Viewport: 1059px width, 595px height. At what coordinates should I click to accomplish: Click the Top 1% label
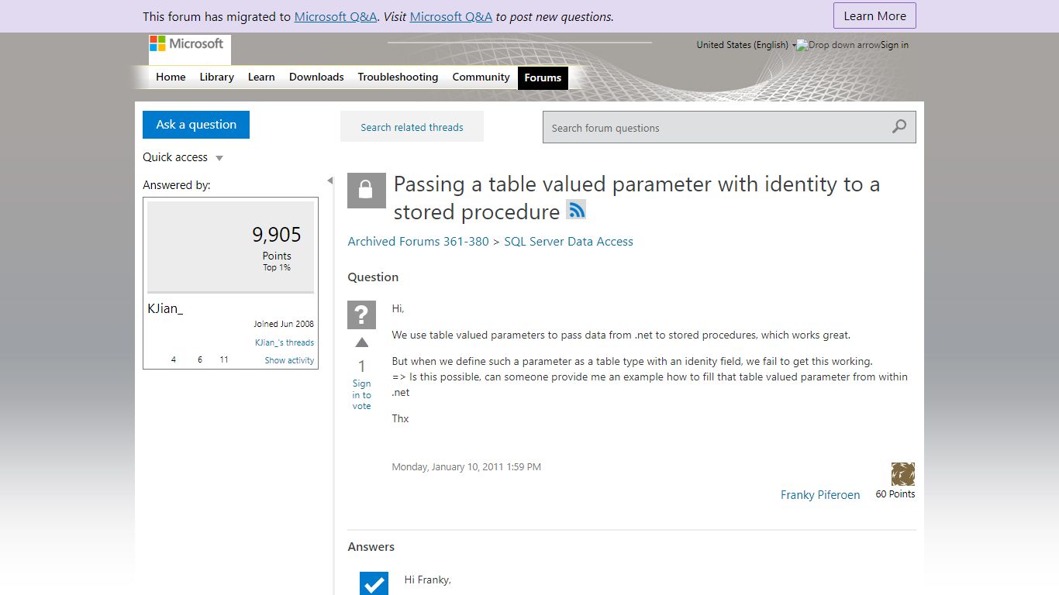(x=277, y=267)
